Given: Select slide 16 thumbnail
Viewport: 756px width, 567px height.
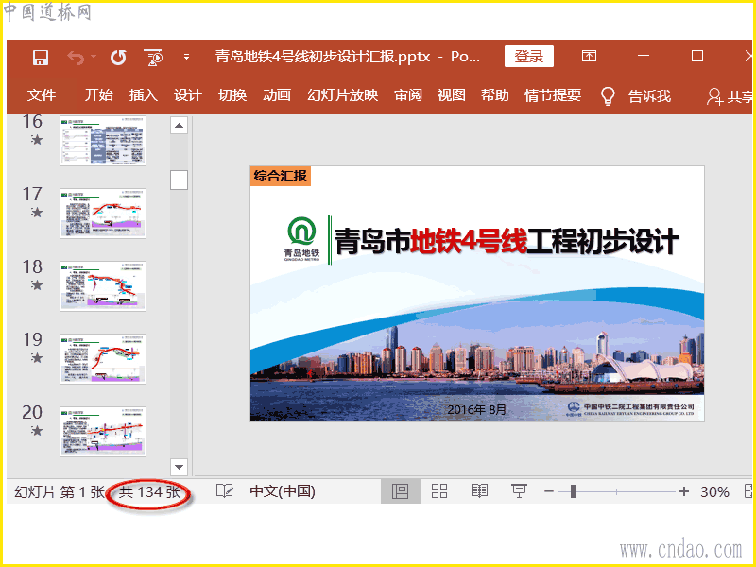Looking at the screenshot, I should click(x=103, y=141).
